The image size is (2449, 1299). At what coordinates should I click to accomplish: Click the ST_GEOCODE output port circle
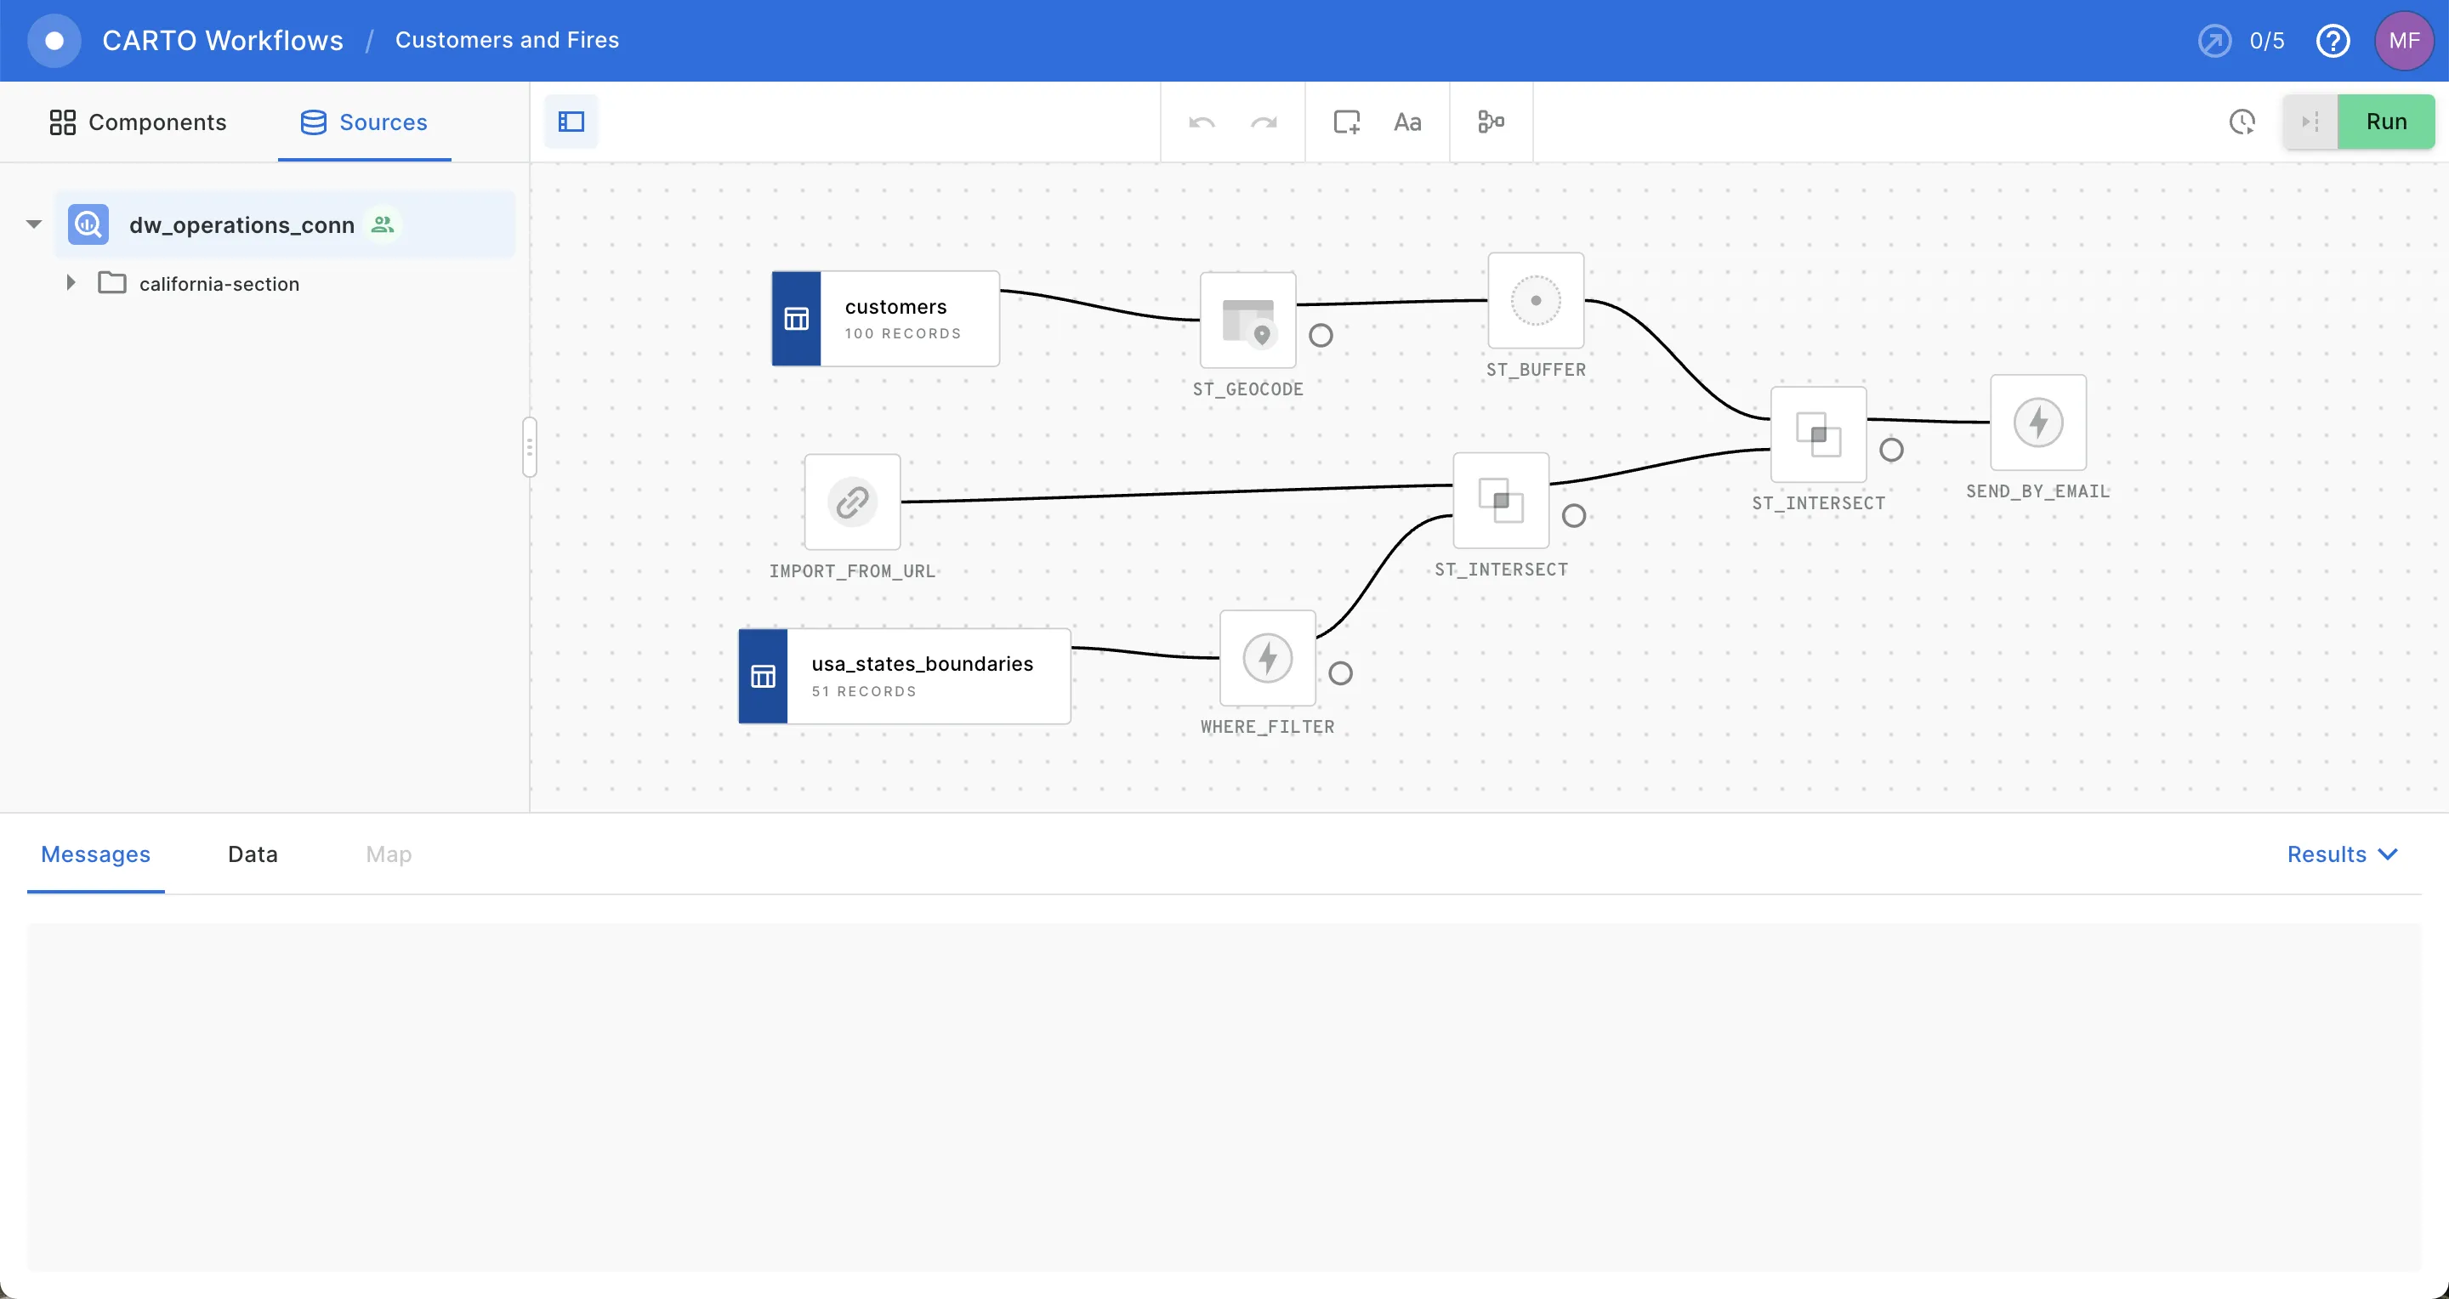(1321, 336)
